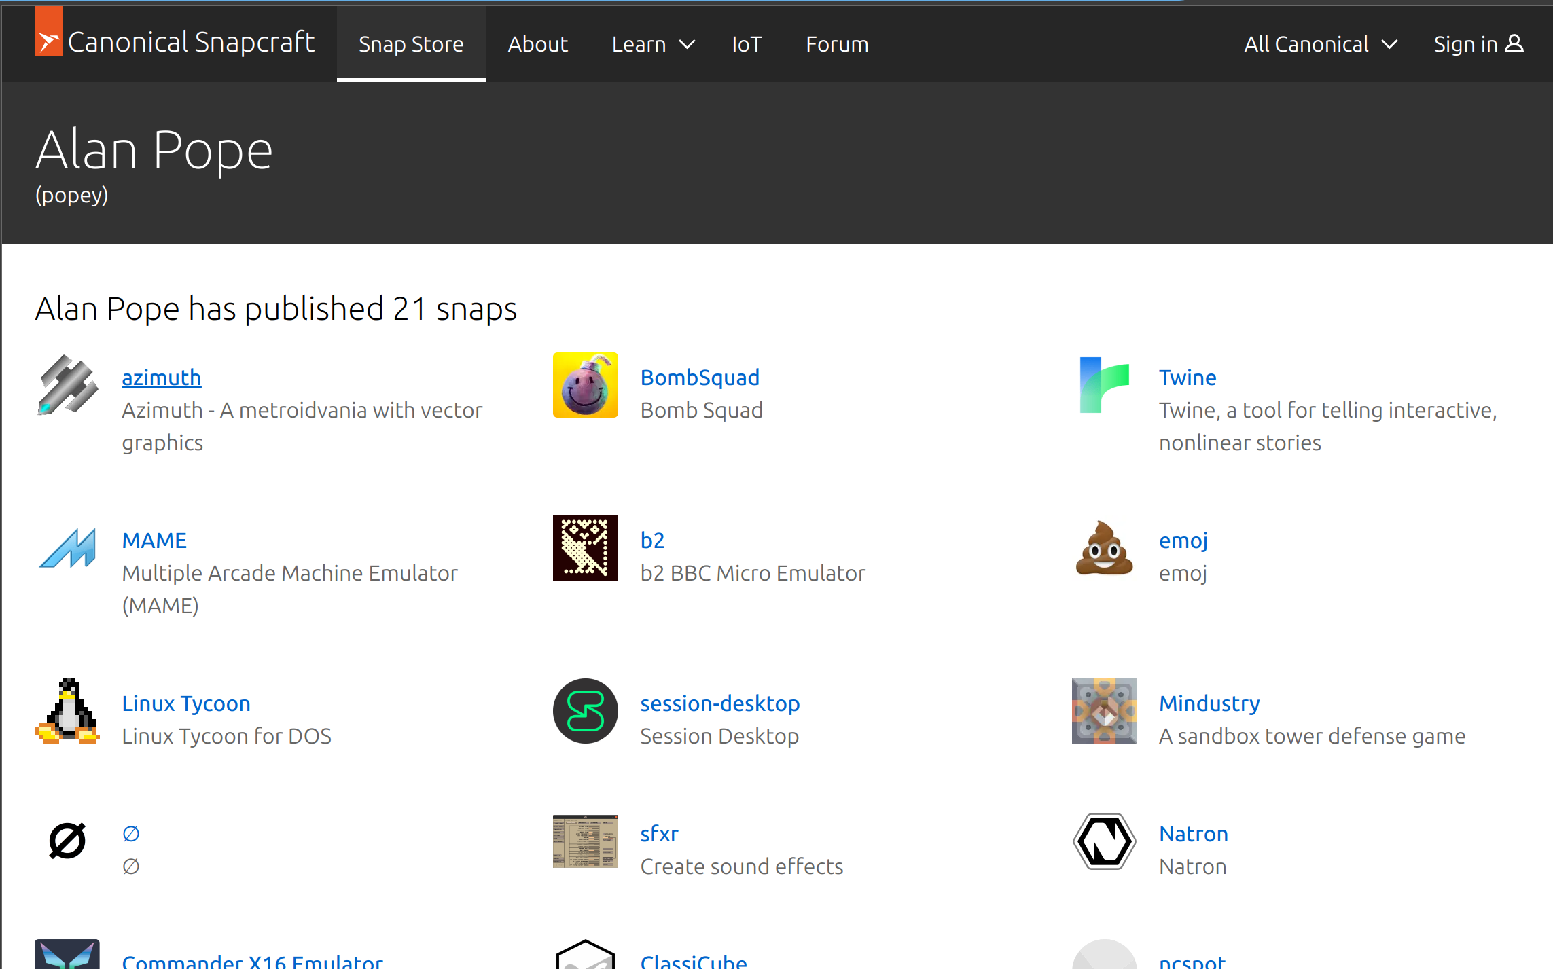The image size is (1553, 969).
Task: Click the Linux Tycoon penguin icon
Action: (67, 711)
